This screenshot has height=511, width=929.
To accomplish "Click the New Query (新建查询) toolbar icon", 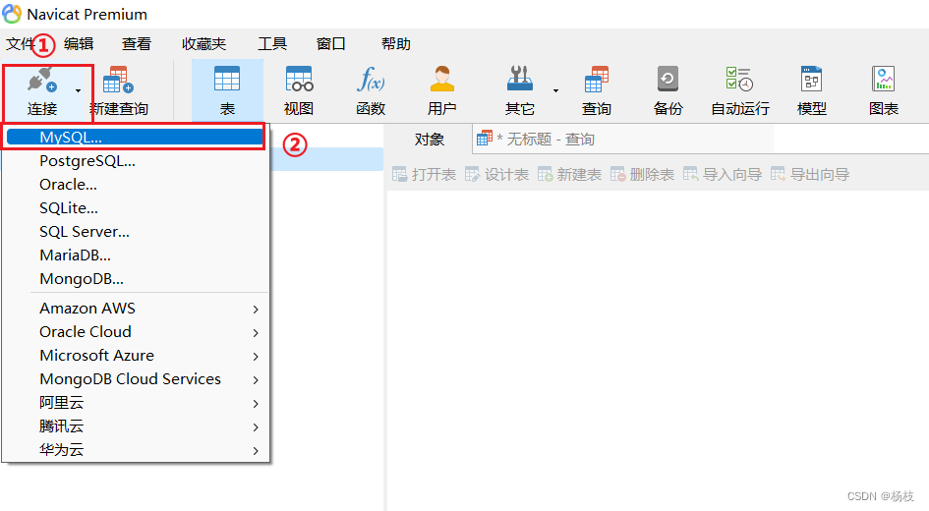I will [x=119, y=80].
